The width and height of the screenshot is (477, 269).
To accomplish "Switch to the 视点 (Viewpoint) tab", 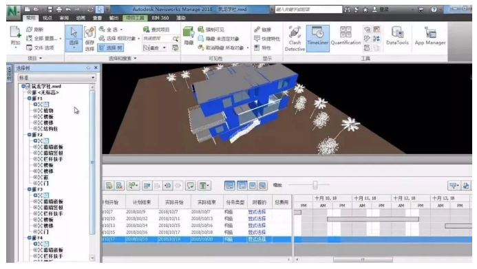I will coord(47,18).
